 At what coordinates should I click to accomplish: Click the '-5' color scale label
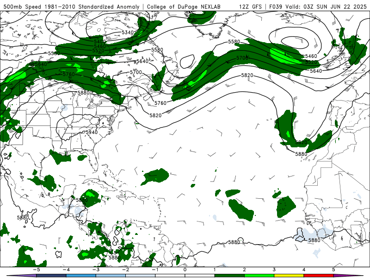coord(36,270)
